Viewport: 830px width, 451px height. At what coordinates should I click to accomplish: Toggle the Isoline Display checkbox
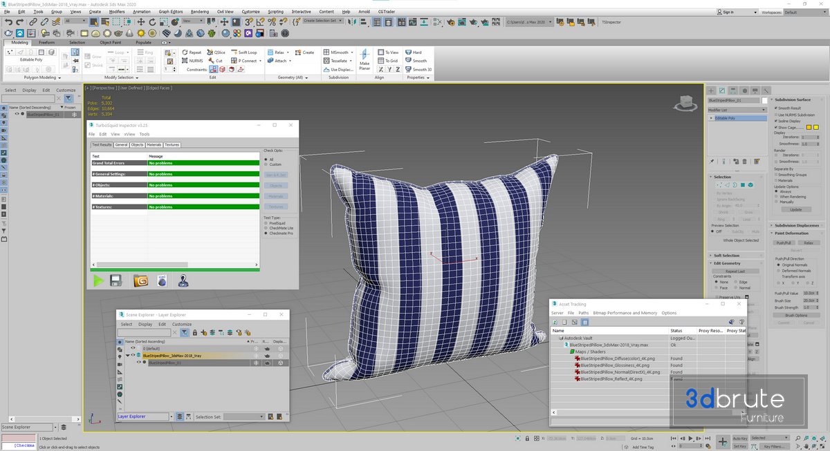point(775,121)
